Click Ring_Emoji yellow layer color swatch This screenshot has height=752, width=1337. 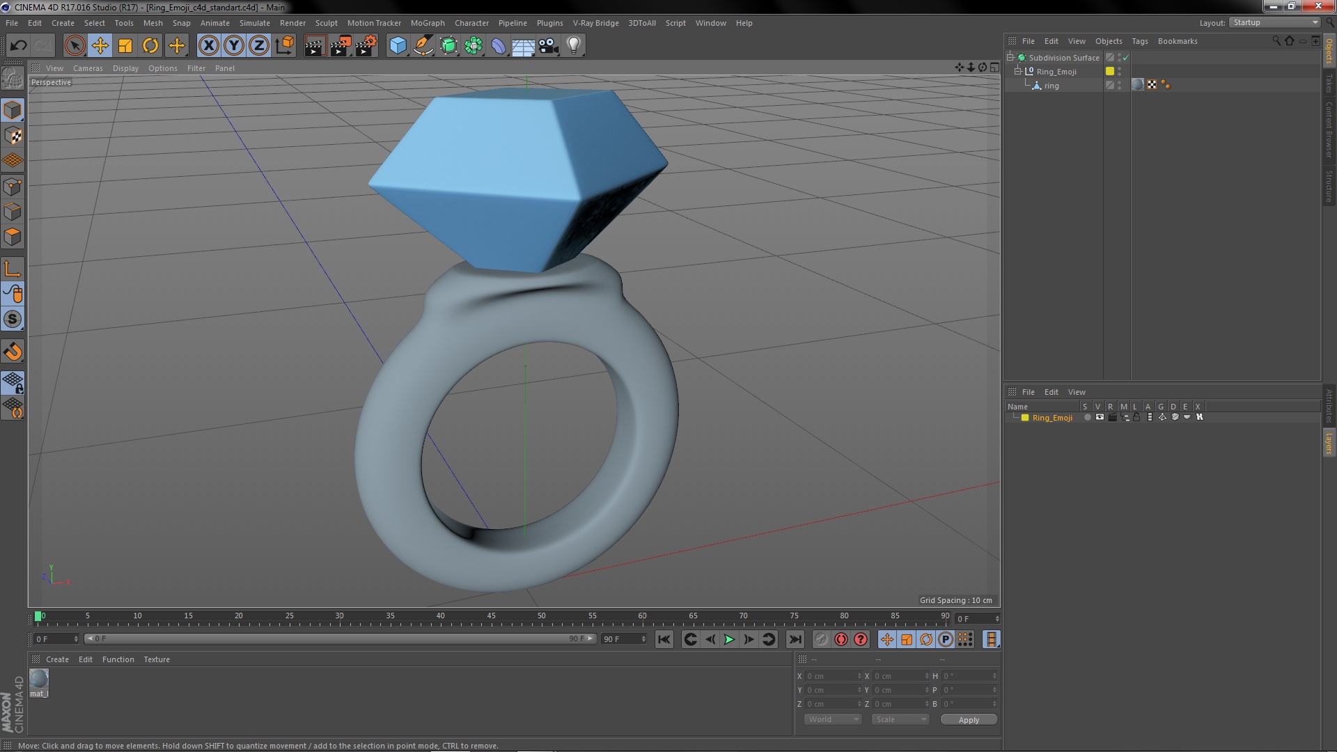[1025, 418]
